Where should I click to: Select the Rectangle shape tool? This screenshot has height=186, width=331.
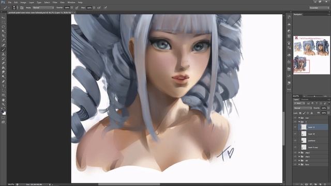click(x=3, y=95)
